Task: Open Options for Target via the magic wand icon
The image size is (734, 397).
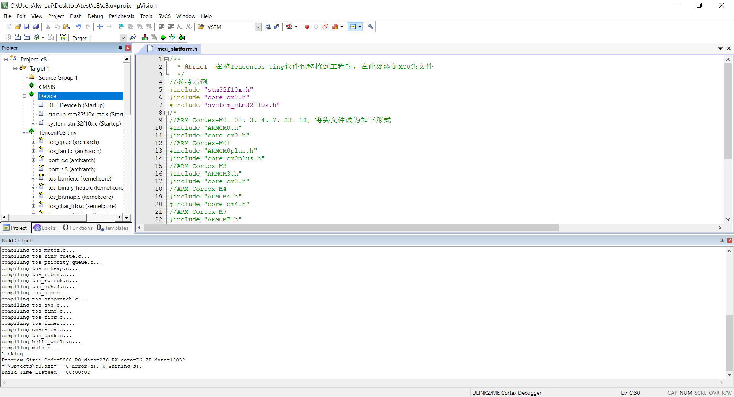Action: (133, 37)
